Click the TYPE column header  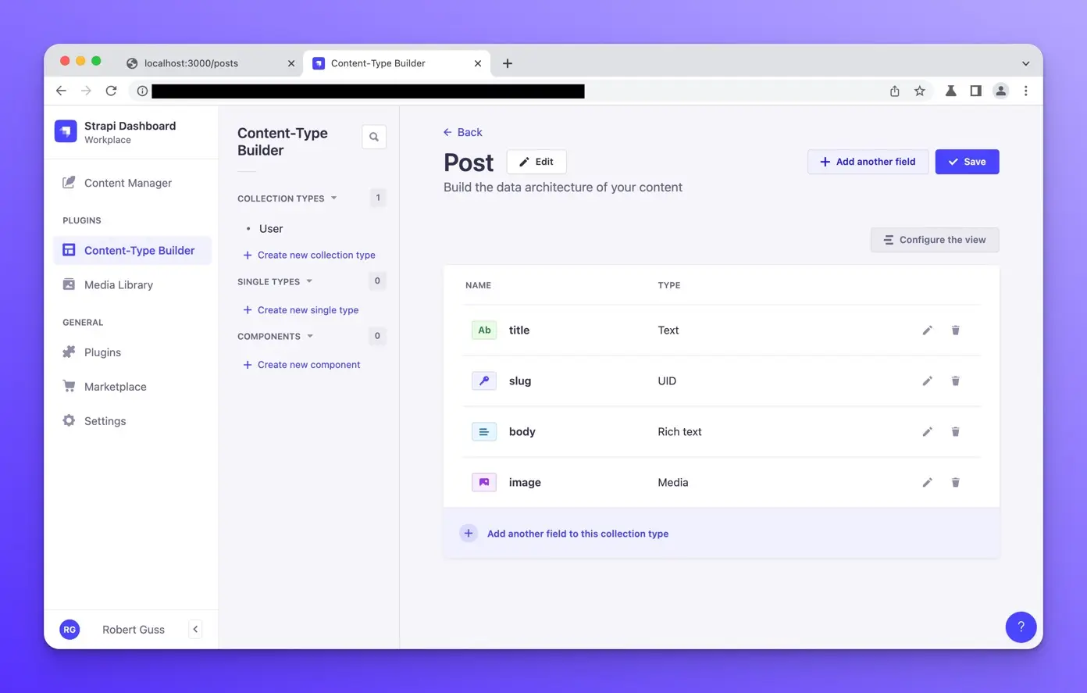click(669, 285)
